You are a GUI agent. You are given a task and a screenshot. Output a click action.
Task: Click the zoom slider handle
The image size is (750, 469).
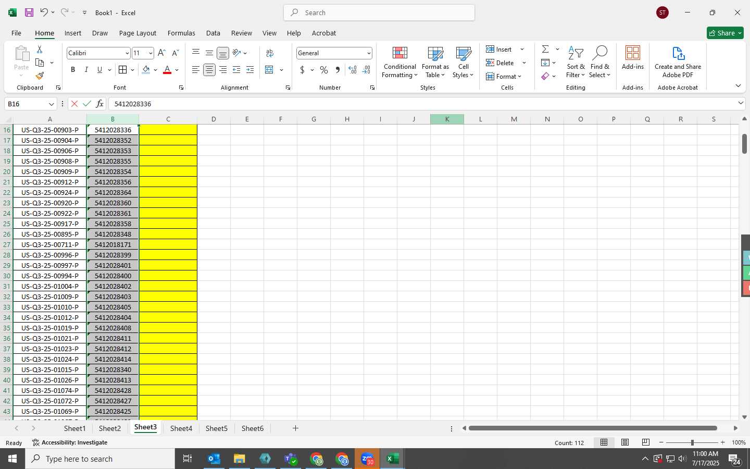(x=692, y=442)
